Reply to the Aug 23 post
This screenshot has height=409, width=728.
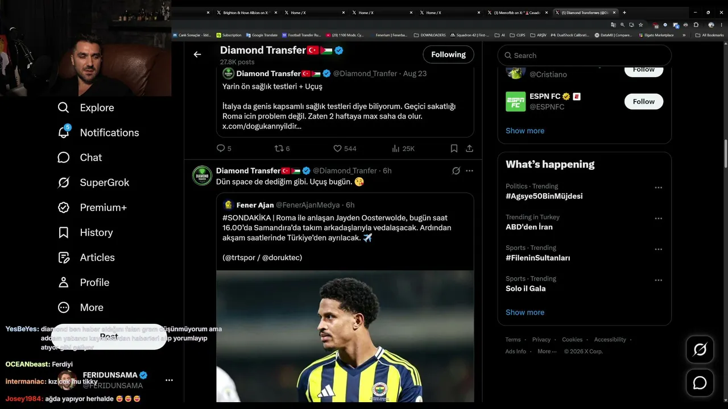point(221,148)
